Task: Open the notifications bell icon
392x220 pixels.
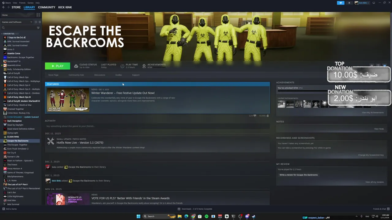Action: (x=349, y=3)
